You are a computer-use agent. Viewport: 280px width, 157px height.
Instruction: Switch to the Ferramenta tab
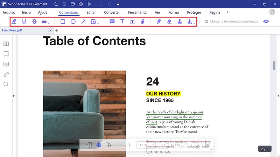tap(137, 13)
